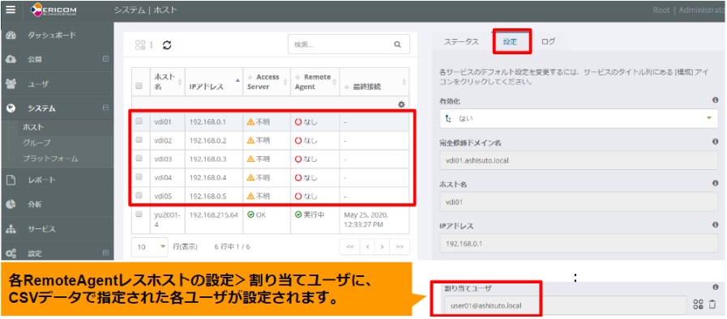Click the info icon beside 完全修飾ドメイン名
This screenshot has width=727, height=319.
pos(715,142)
